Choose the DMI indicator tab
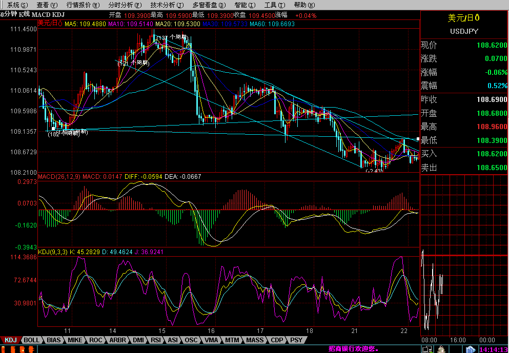509x353 pixels. coord(138,340)
